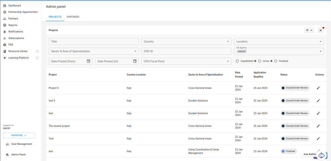331x161 pixels.
Task: Open calendar picker for Date Posted (from)
Action: [88, 61]
